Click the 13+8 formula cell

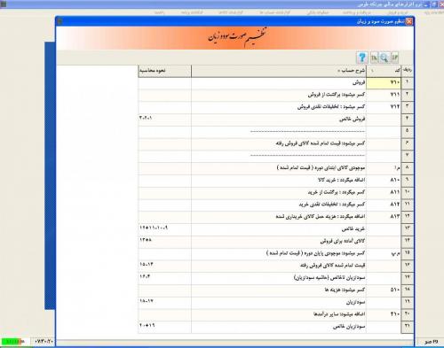(164, 242)
